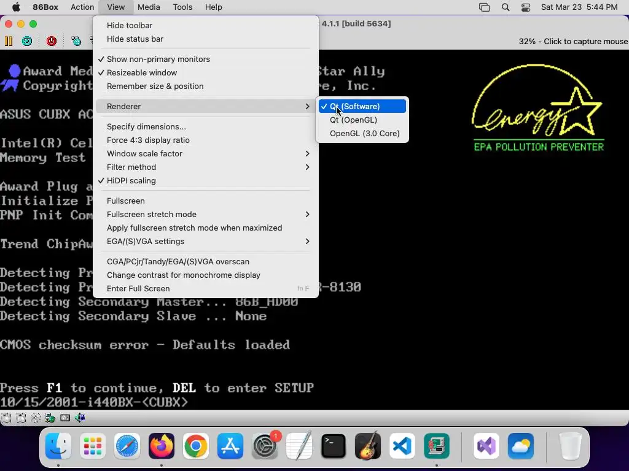Pause the emulated machine with the pause icon
The height and width of the screenshot is (471, 629).
pyautogui.click(x=9, y=41)
